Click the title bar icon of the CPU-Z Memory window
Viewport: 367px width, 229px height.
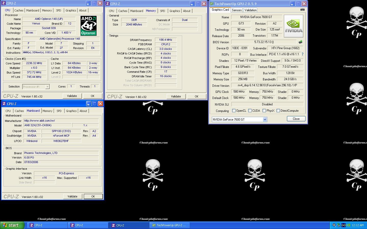(108, 4)
